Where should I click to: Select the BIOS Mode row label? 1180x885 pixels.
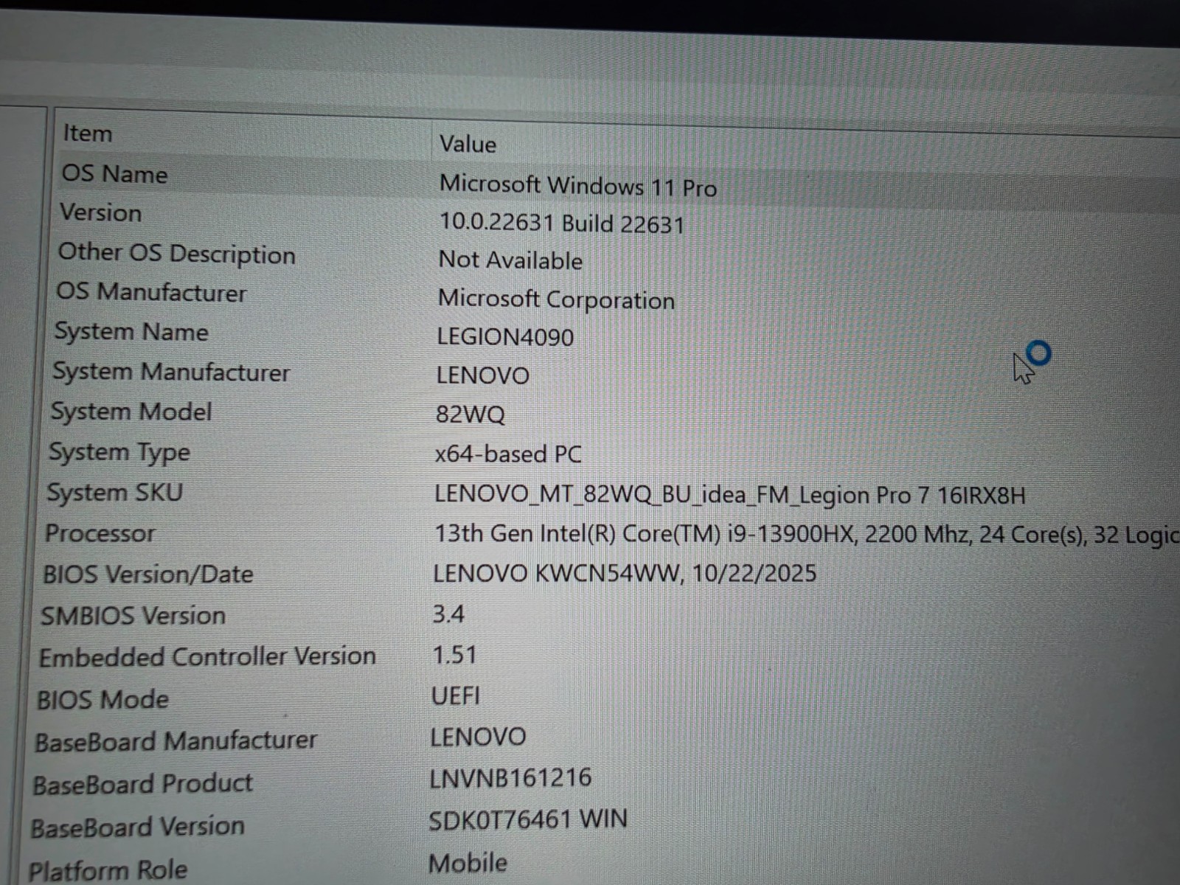[x=103, y=699]
